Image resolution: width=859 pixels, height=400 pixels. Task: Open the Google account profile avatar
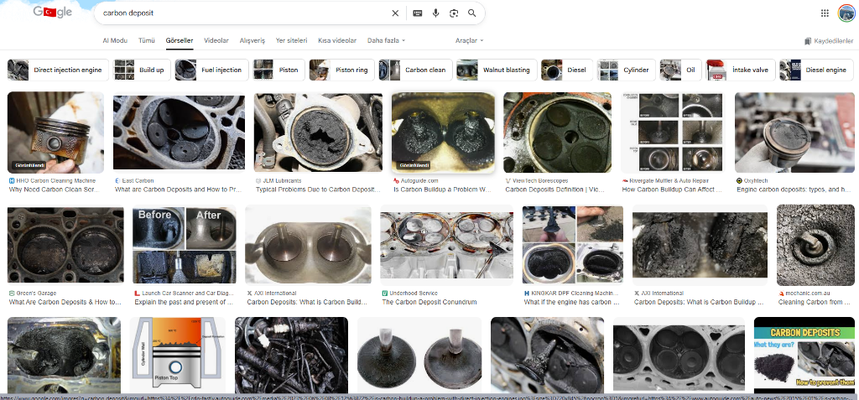click(x=846, y=13)
